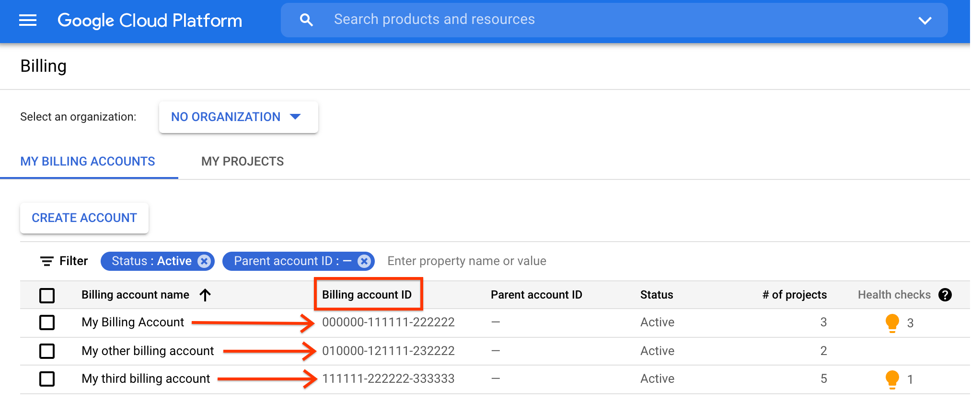Toggle the select-all checkbox in header
This screenshot has width=971, height=400.
[47, 295]
